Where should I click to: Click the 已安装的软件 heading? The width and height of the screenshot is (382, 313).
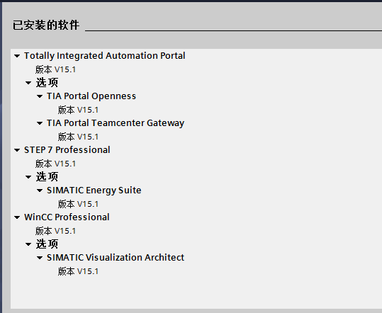(46, 25)
